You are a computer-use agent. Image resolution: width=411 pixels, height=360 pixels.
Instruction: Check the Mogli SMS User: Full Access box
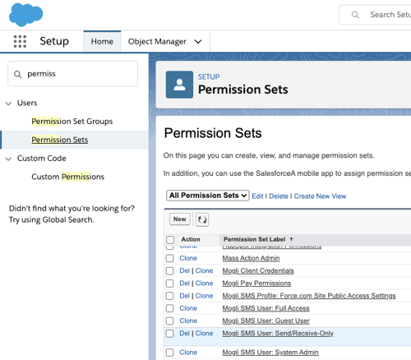(170, 308)
